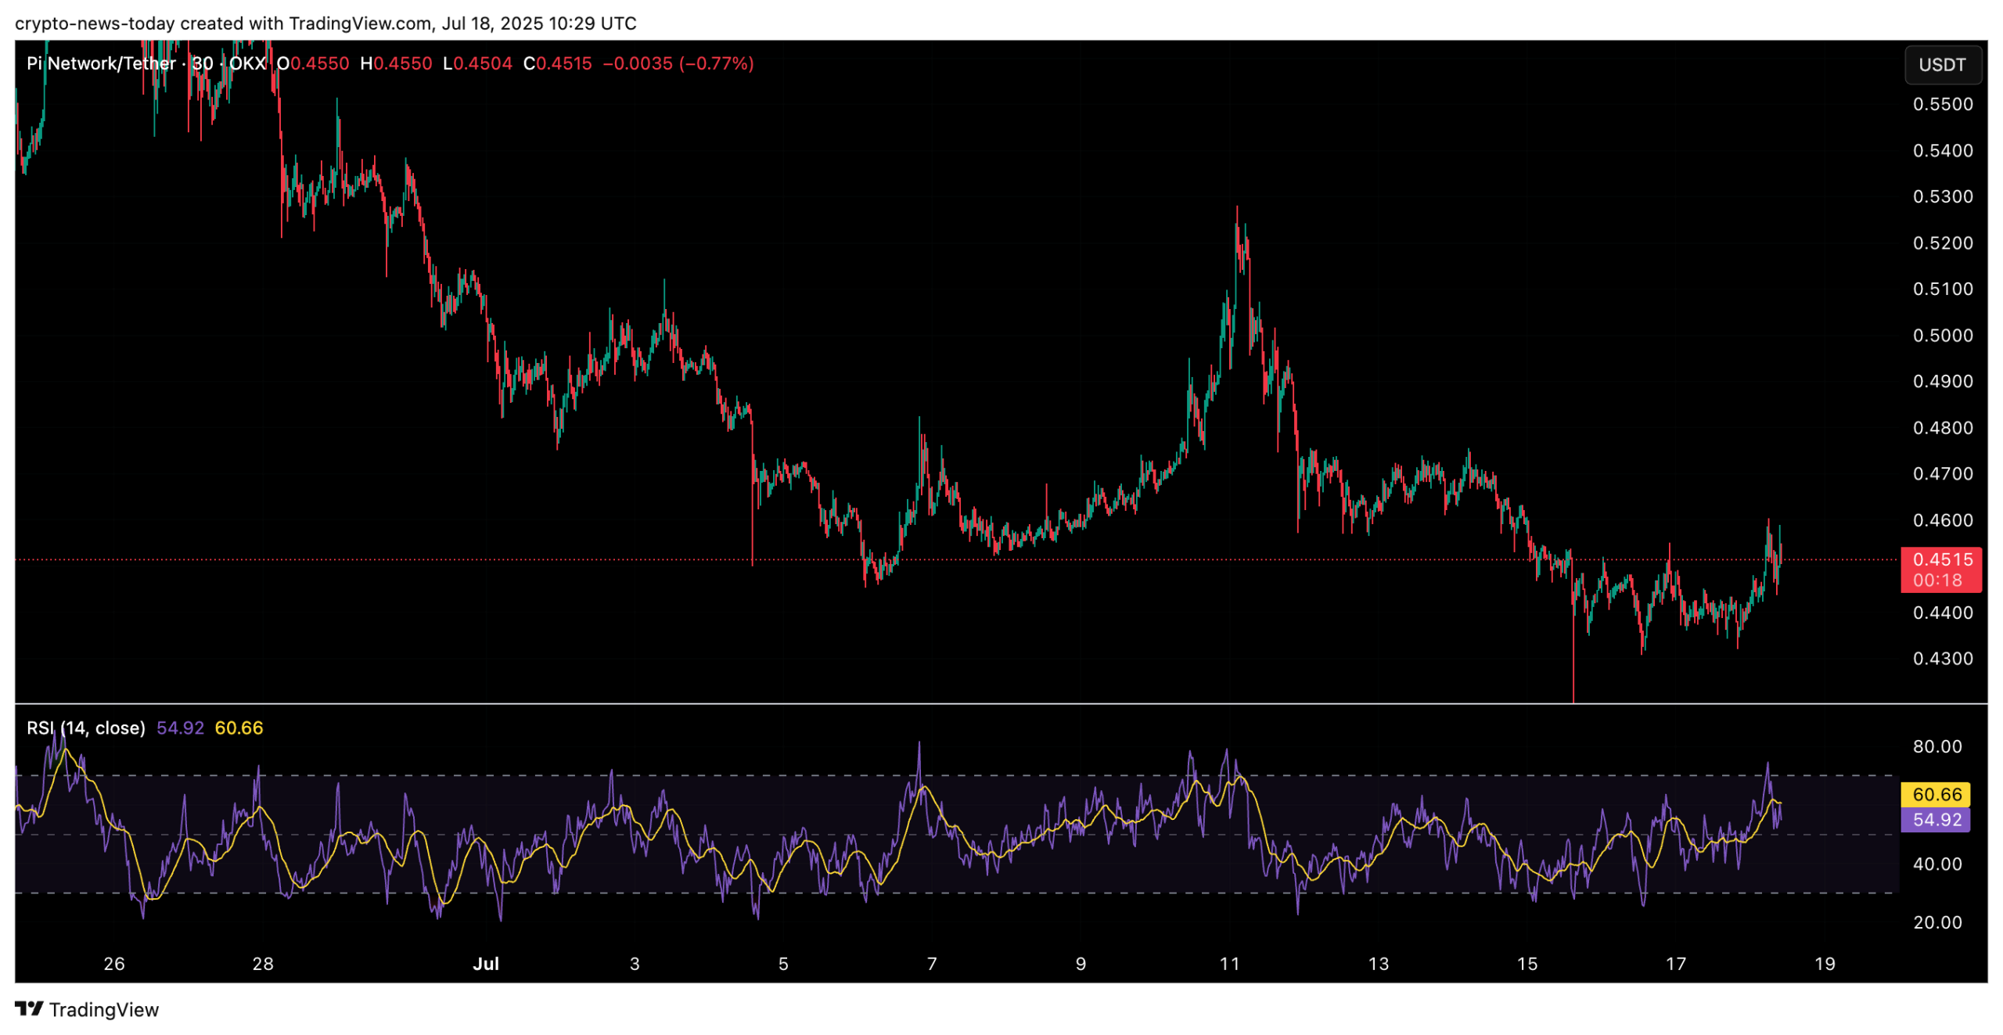
Task: Click the close value C0.4515 in header
Action: coord(557,63)
